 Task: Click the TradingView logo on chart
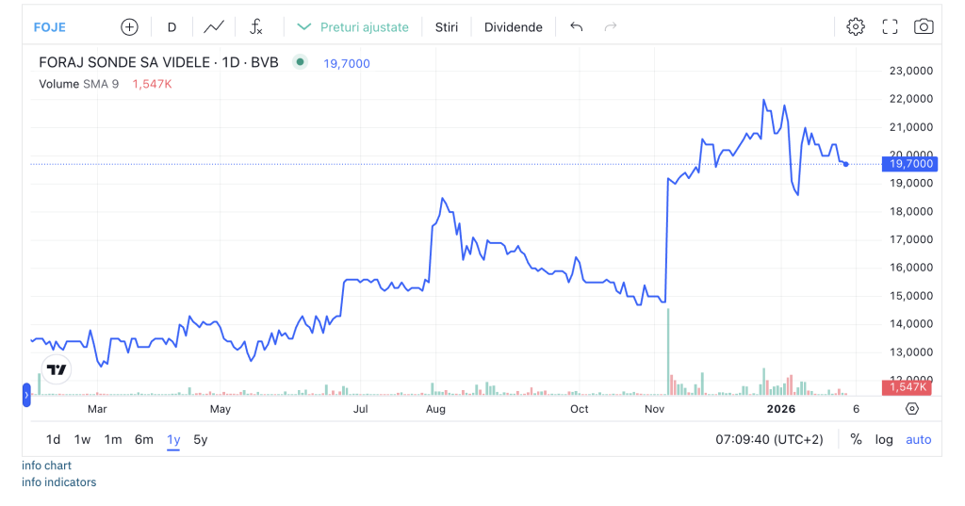57,369
